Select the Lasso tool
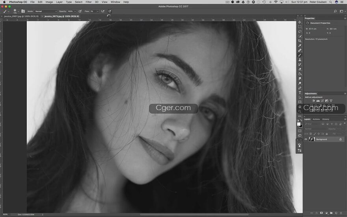The width and height of the screenshot is (347, 217). 300,31
